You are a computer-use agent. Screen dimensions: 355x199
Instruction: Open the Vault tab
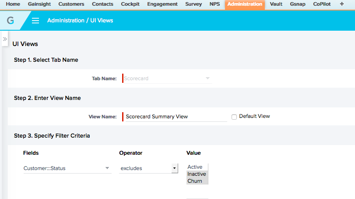(x=276, y=4)
